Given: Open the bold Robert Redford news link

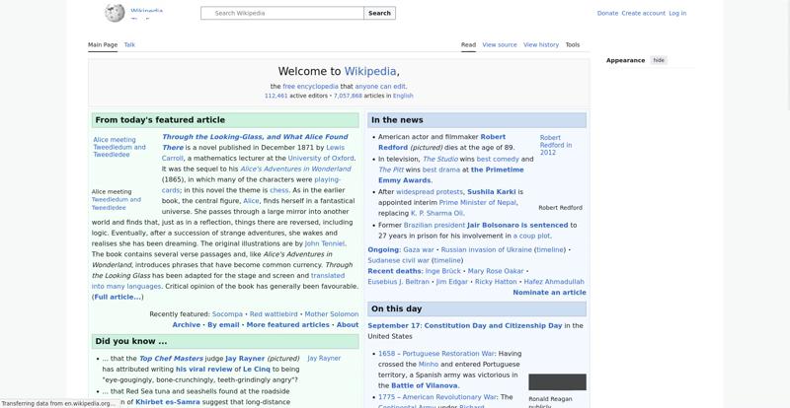Looking at the screenshot, I should pos(441,142).
